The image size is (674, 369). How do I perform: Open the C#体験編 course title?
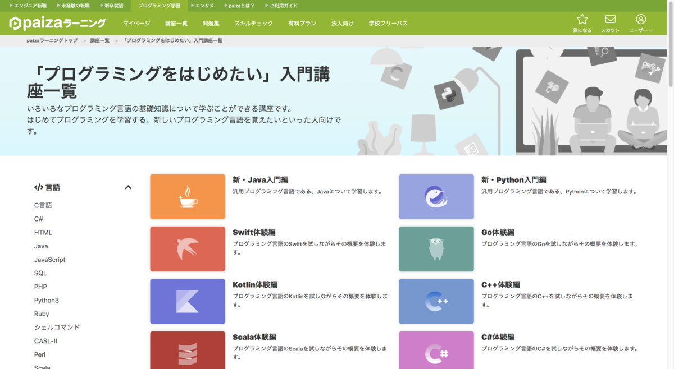point(498,337)
